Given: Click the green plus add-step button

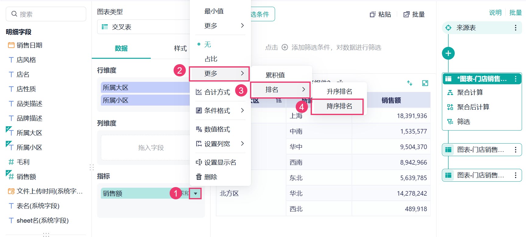Looking at the screenshot, I should 448,53.
